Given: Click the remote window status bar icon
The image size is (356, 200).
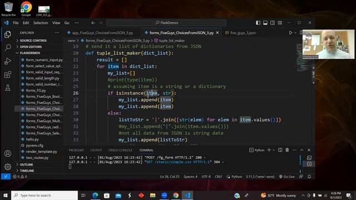Looking at the screenshot, I should coord(6,177).
